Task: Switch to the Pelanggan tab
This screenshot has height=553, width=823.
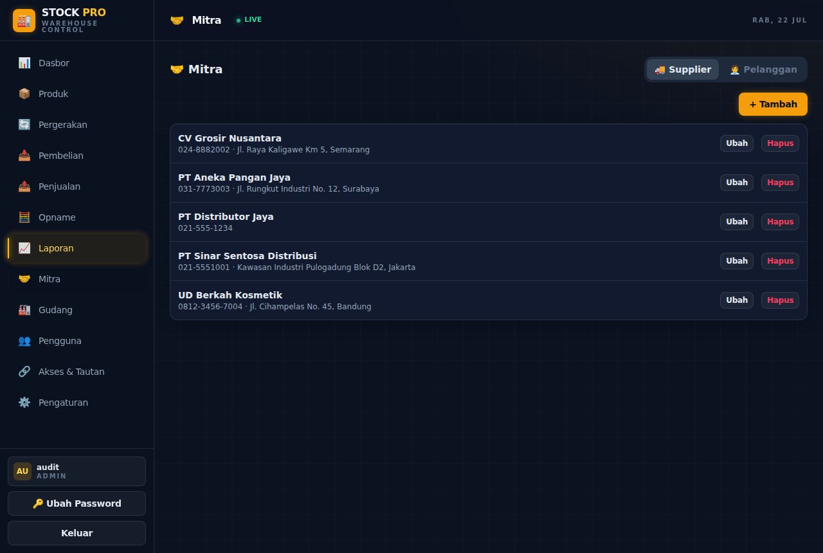Action: click(763, 69)
